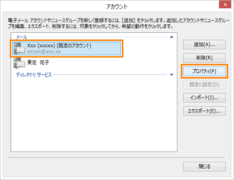This screenshot has height=180, width=234.
Task: Click the ディレクトリ サービス heading
Action: (x=34, y=75)
